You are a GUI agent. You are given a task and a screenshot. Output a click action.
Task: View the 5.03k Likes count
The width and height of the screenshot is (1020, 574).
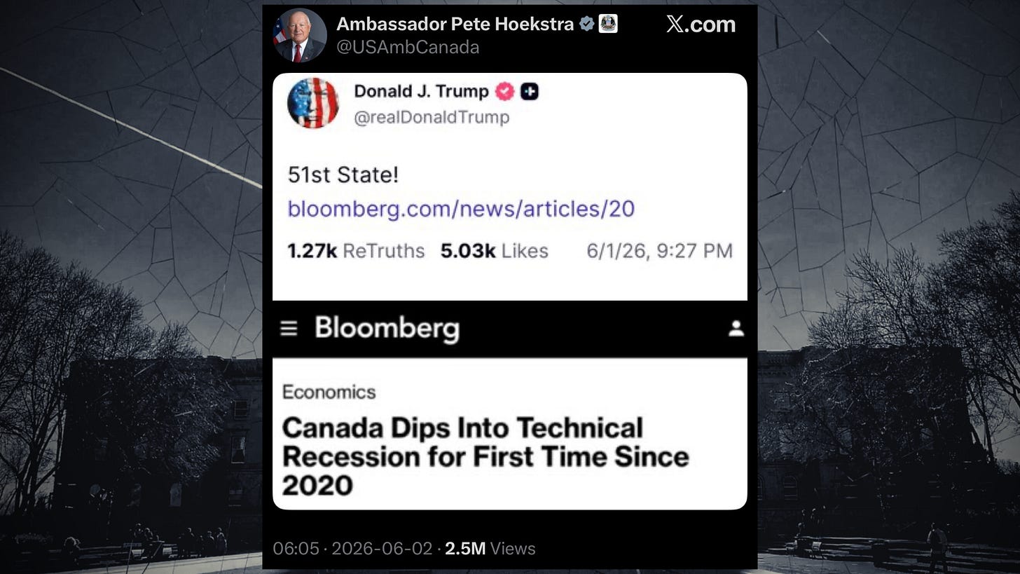click(495, 251)
